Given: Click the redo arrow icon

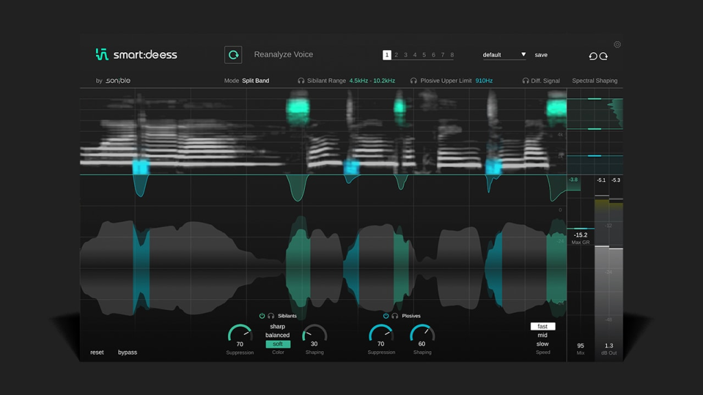Looking at the screenshot, I should coord(604,56).
